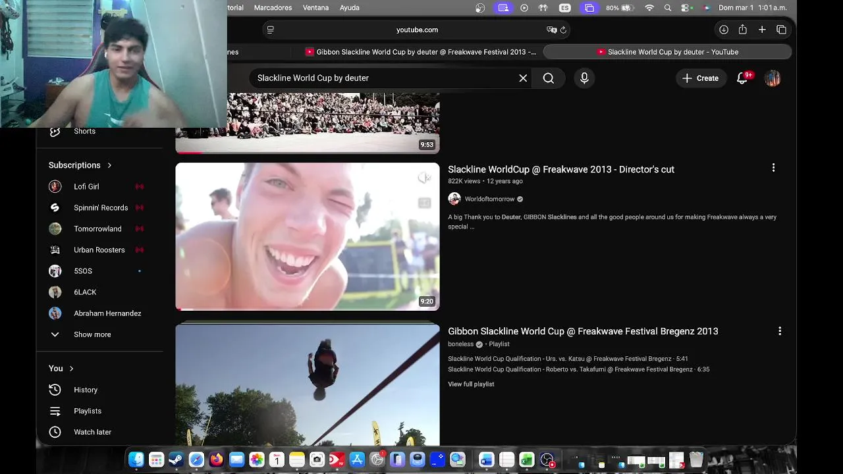The height and width of the screenshot is (474, 843).
Task: Open the 9:53 crowd video thumbnail
Action: [308, 123]
